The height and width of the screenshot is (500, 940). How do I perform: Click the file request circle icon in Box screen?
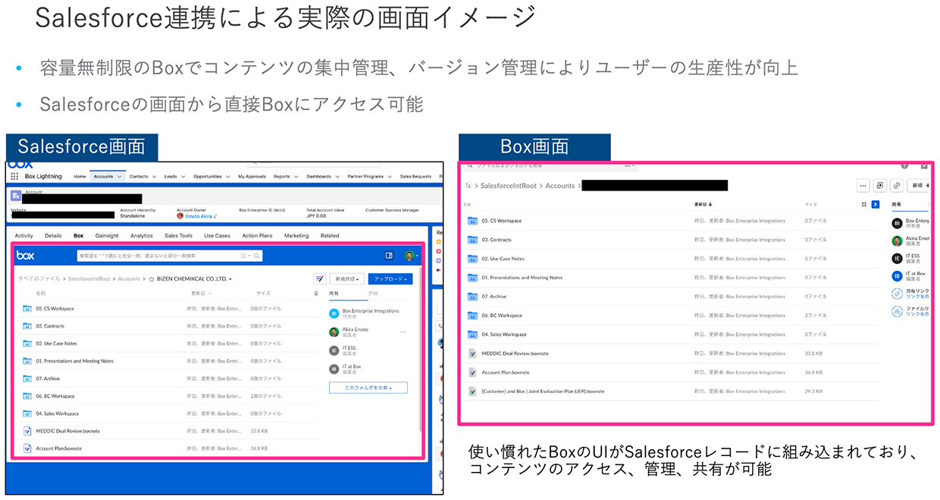point(897,311)
